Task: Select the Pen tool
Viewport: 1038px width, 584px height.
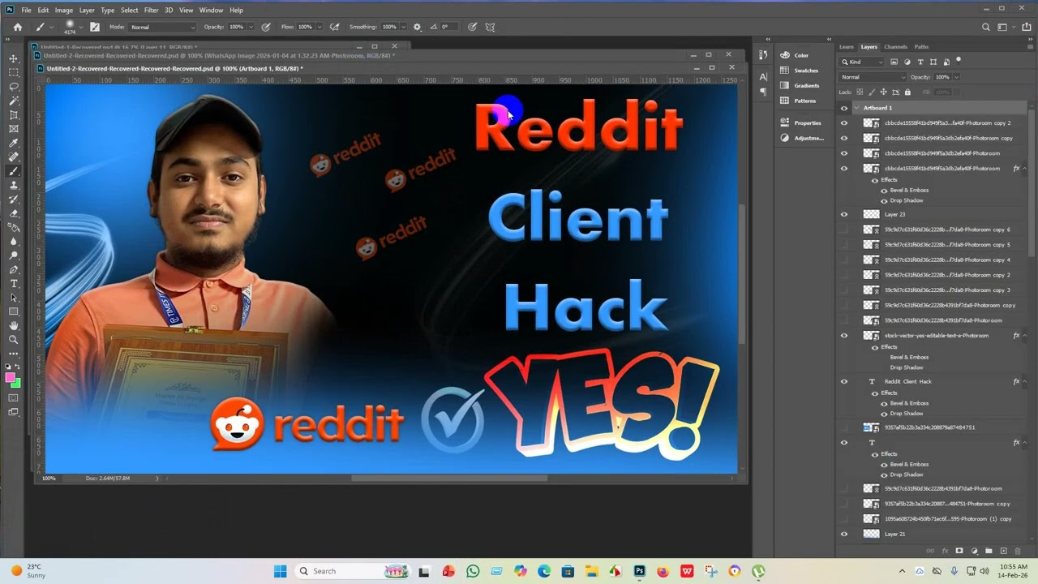Action: point(14,269)
